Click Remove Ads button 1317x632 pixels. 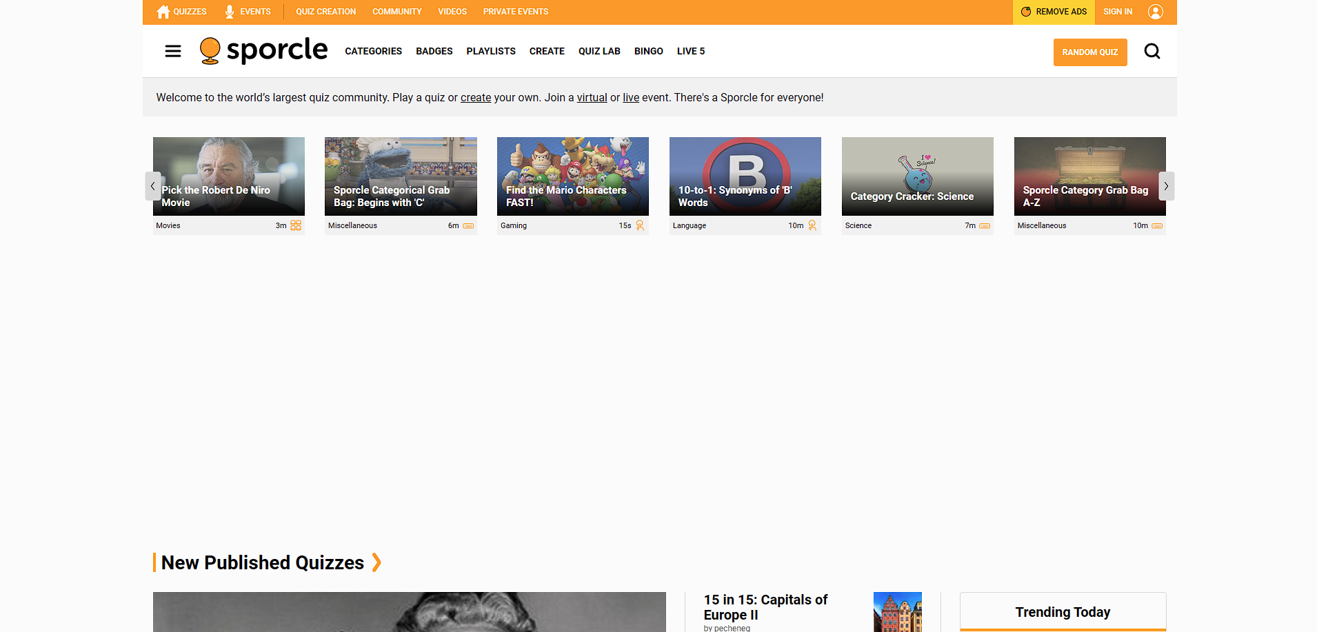coord(1054,12)
